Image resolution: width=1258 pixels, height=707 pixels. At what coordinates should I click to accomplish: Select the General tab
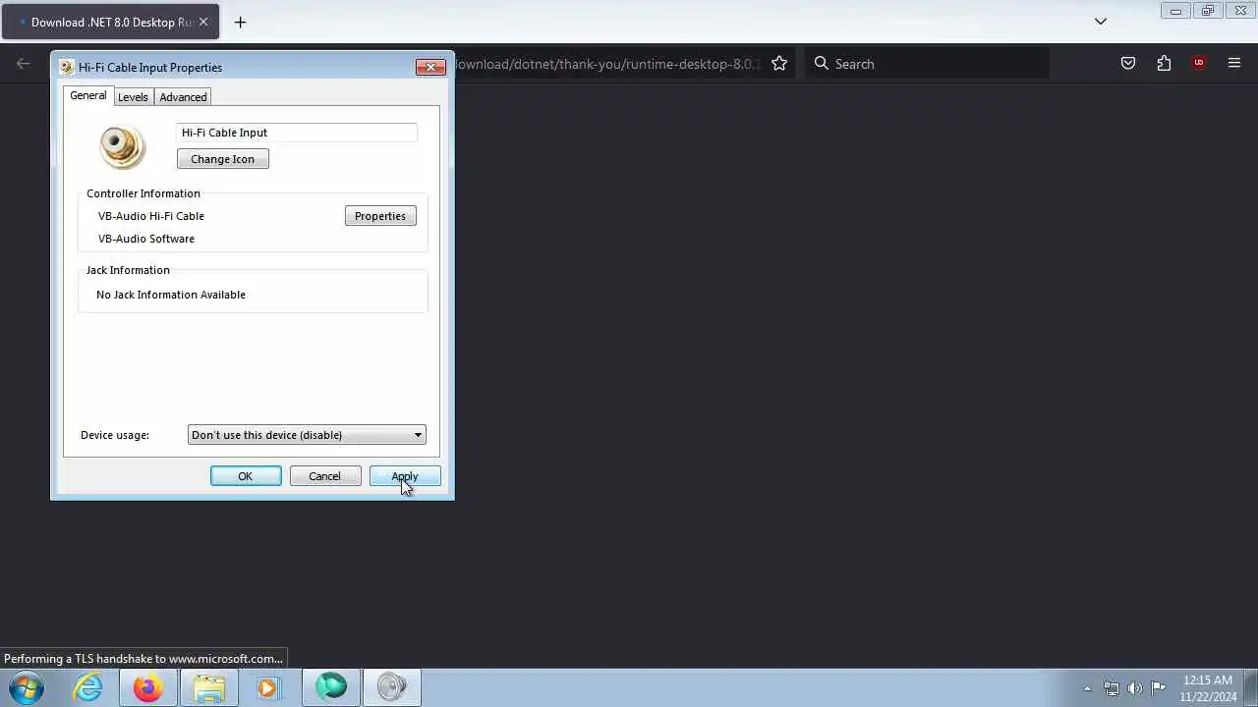[88, 95]
